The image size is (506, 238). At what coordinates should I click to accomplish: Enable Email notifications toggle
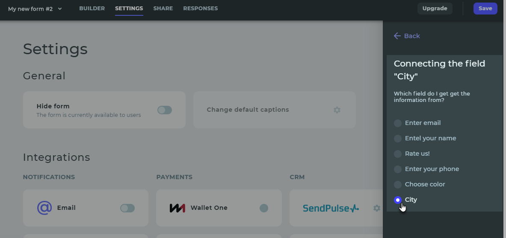point(127,208)
